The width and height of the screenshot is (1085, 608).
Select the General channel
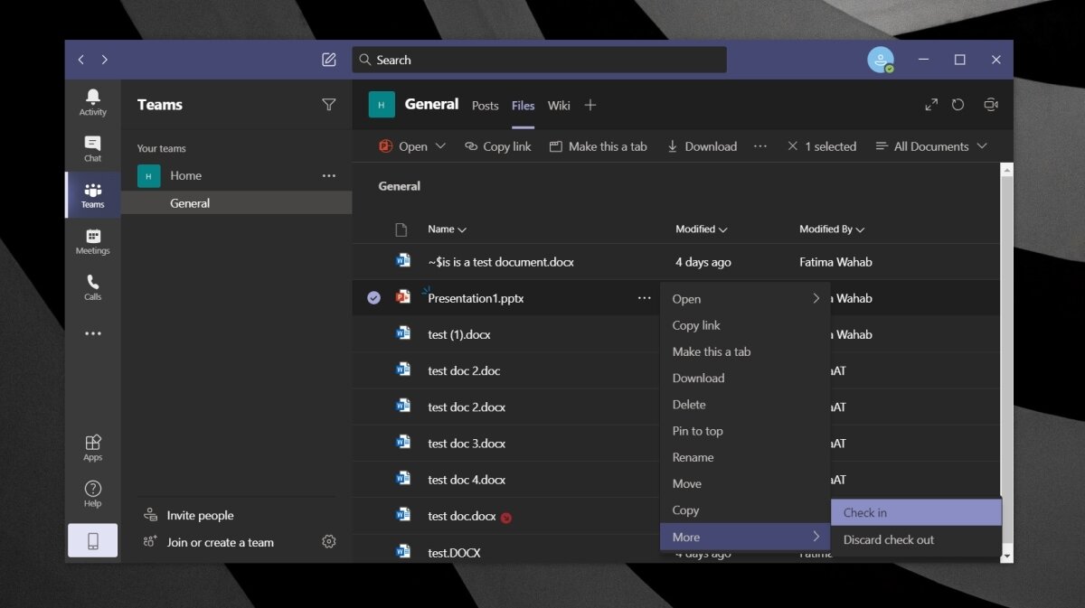tap(236, 203)
